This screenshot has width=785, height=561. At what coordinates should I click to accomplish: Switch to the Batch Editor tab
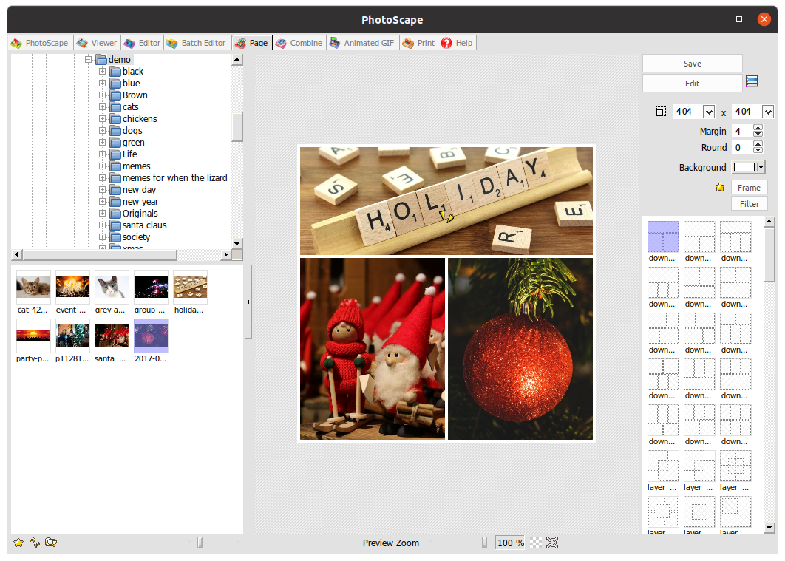coord(196,43)
